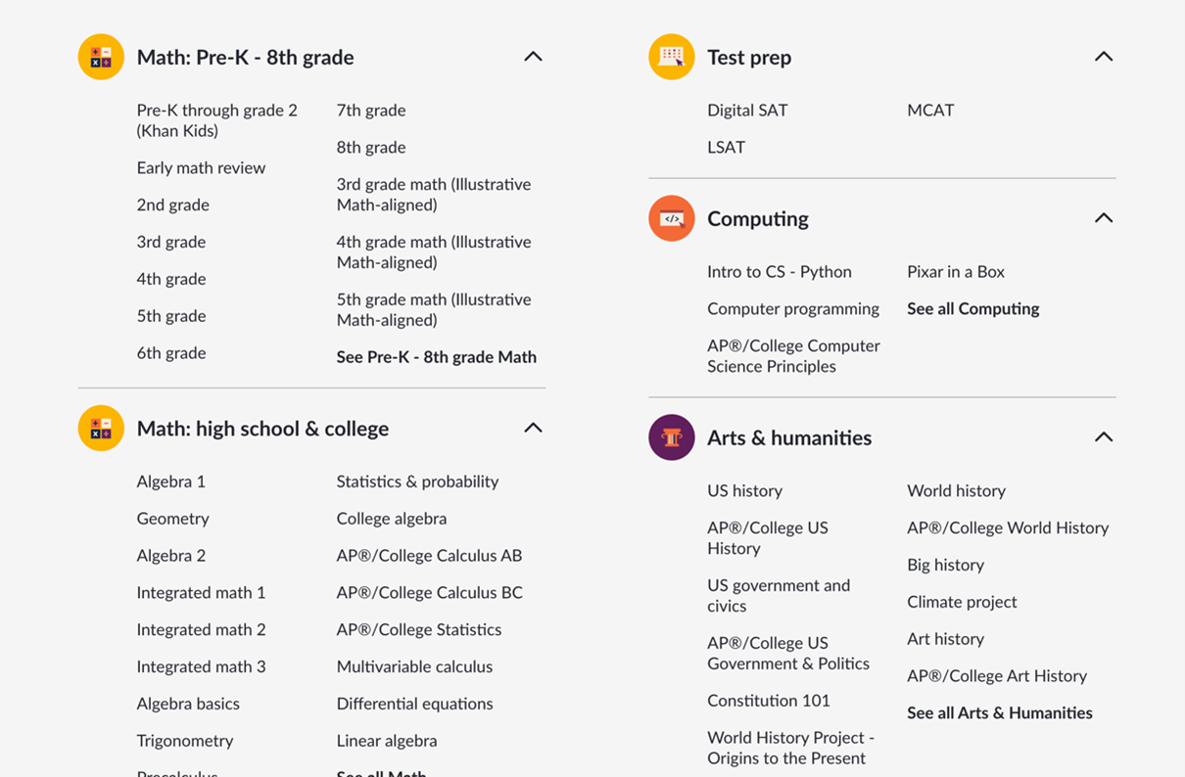The height and width of the screenshot is (777, 1185).
Task: Collapse the Computing section
Action: point(1103,217)
